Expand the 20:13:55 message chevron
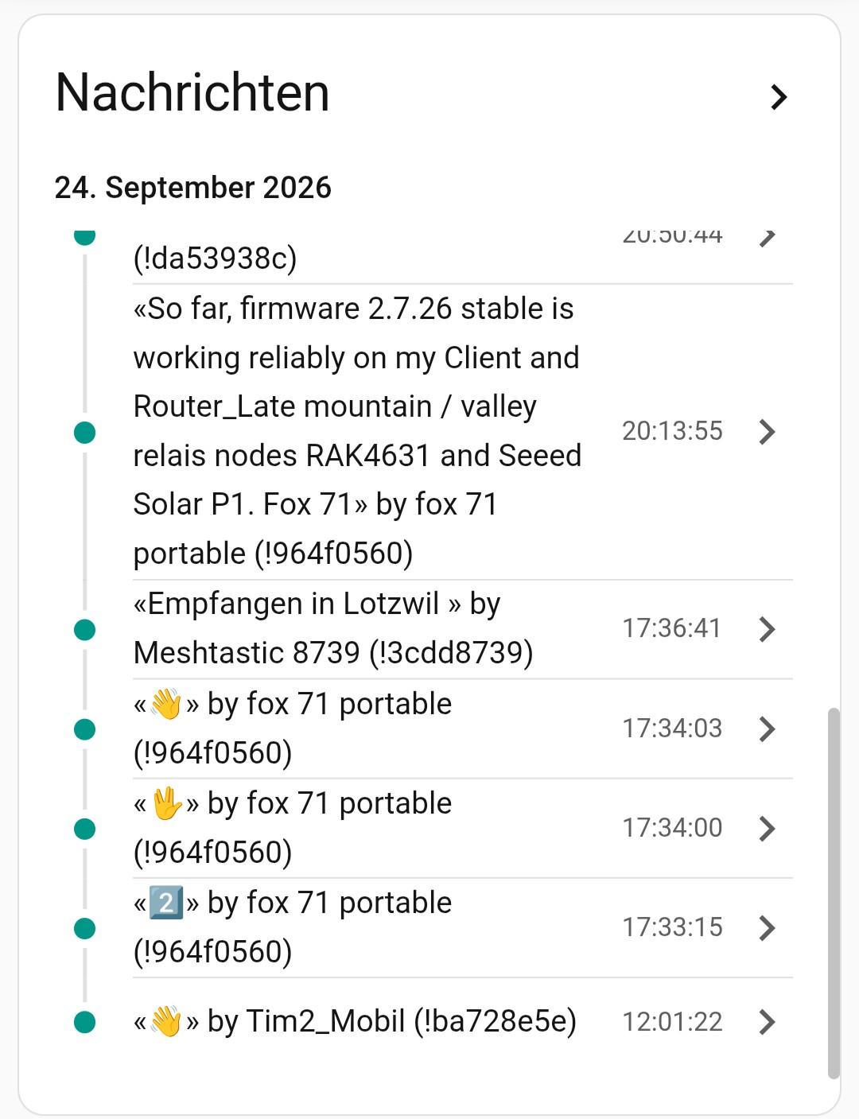The image size is (859, 1119). pyautogui.click(x=767, y=432)
